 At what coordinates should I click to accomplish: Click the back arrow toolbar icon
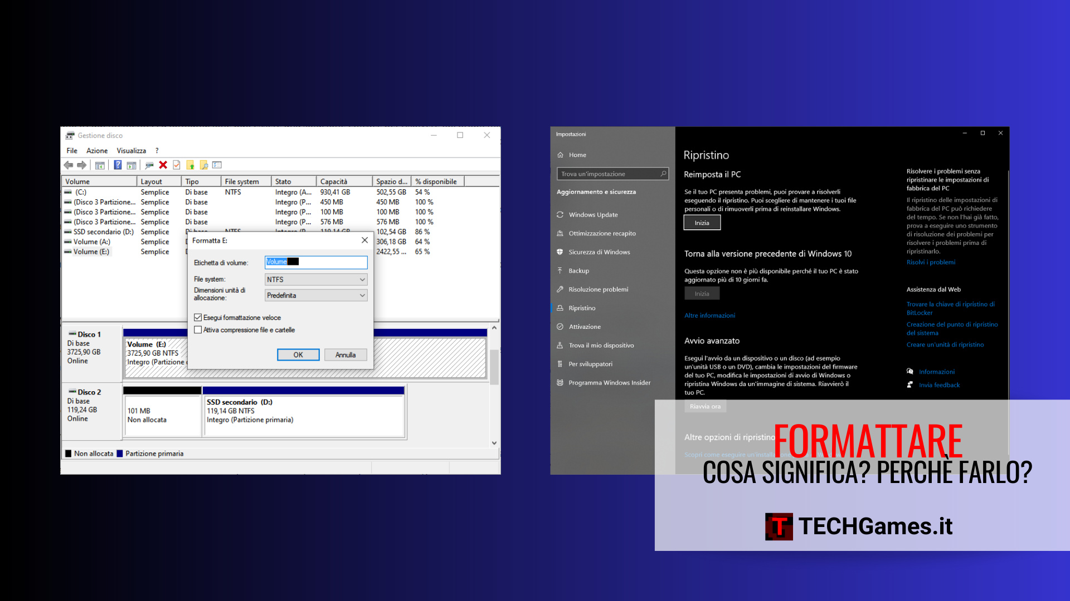(x=69, y=165)
